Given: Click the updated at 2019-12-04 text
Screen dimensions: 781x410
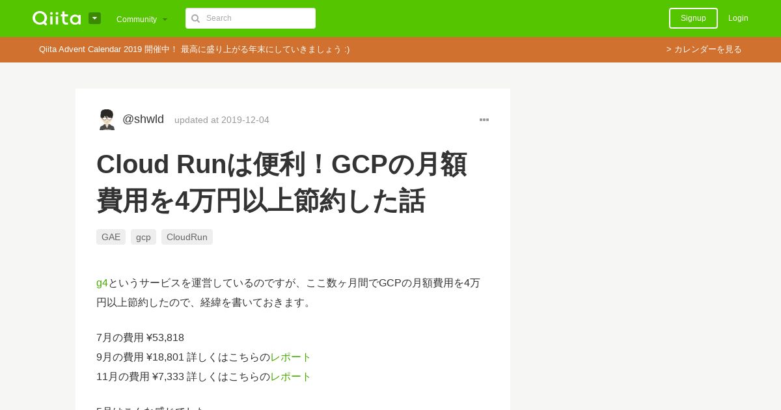Looking at the screenshot, I should 222,120.
